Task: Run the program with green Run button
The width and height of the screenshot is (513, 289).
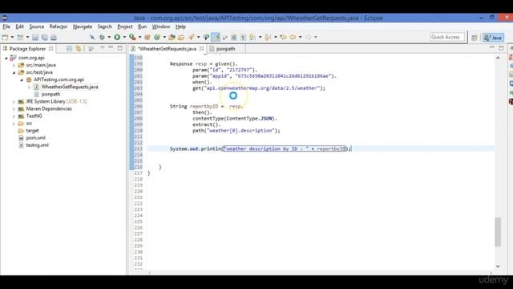Action: 117,38
